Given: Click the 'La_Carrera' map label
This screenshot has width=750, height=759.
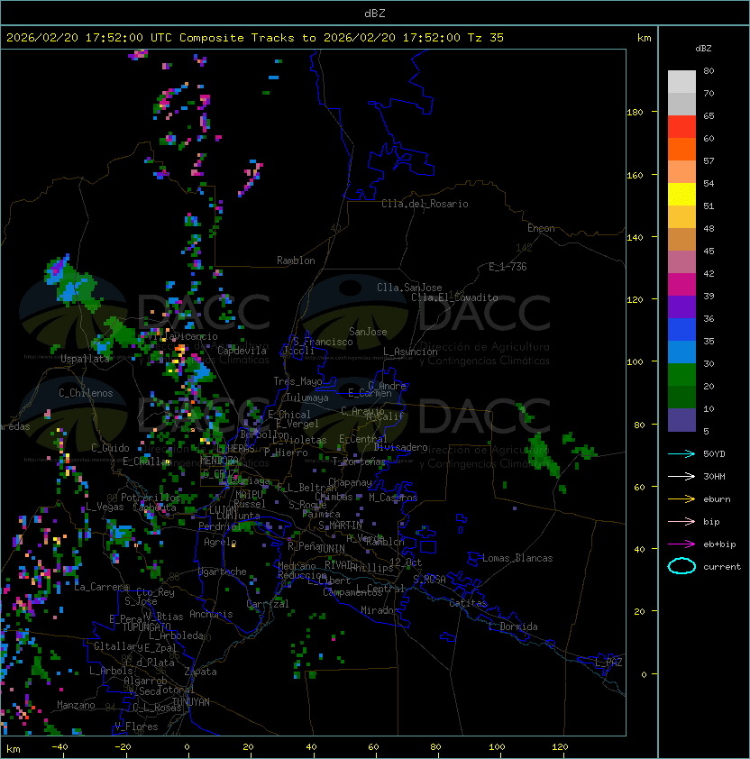Looking at the screenshot, I should (x=101, y=587).
